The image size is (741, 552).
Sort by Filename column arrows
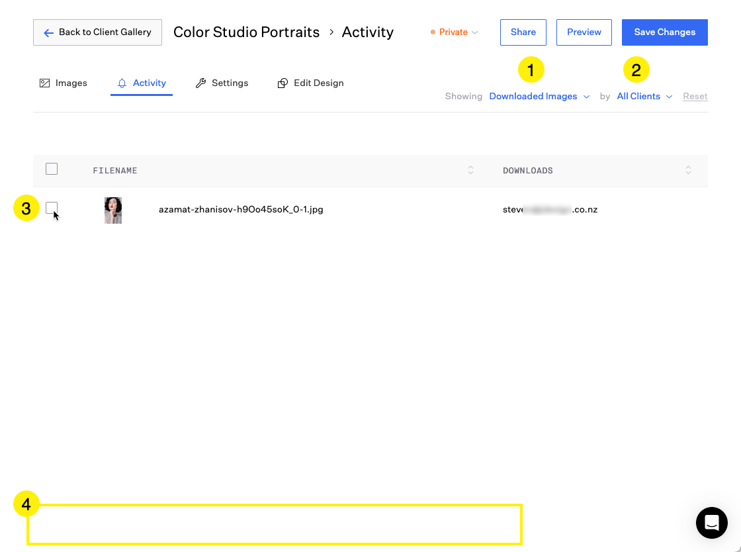(470, 170)
